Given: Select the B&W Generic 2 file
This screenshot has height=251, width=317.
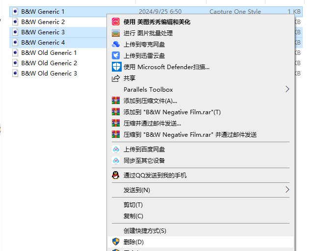Looking at the screenshot, I should click(x=43, y=22).
